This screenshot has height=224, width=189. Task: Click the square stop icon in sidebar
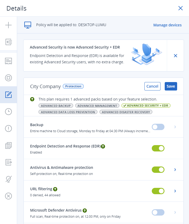pos(8,78)
